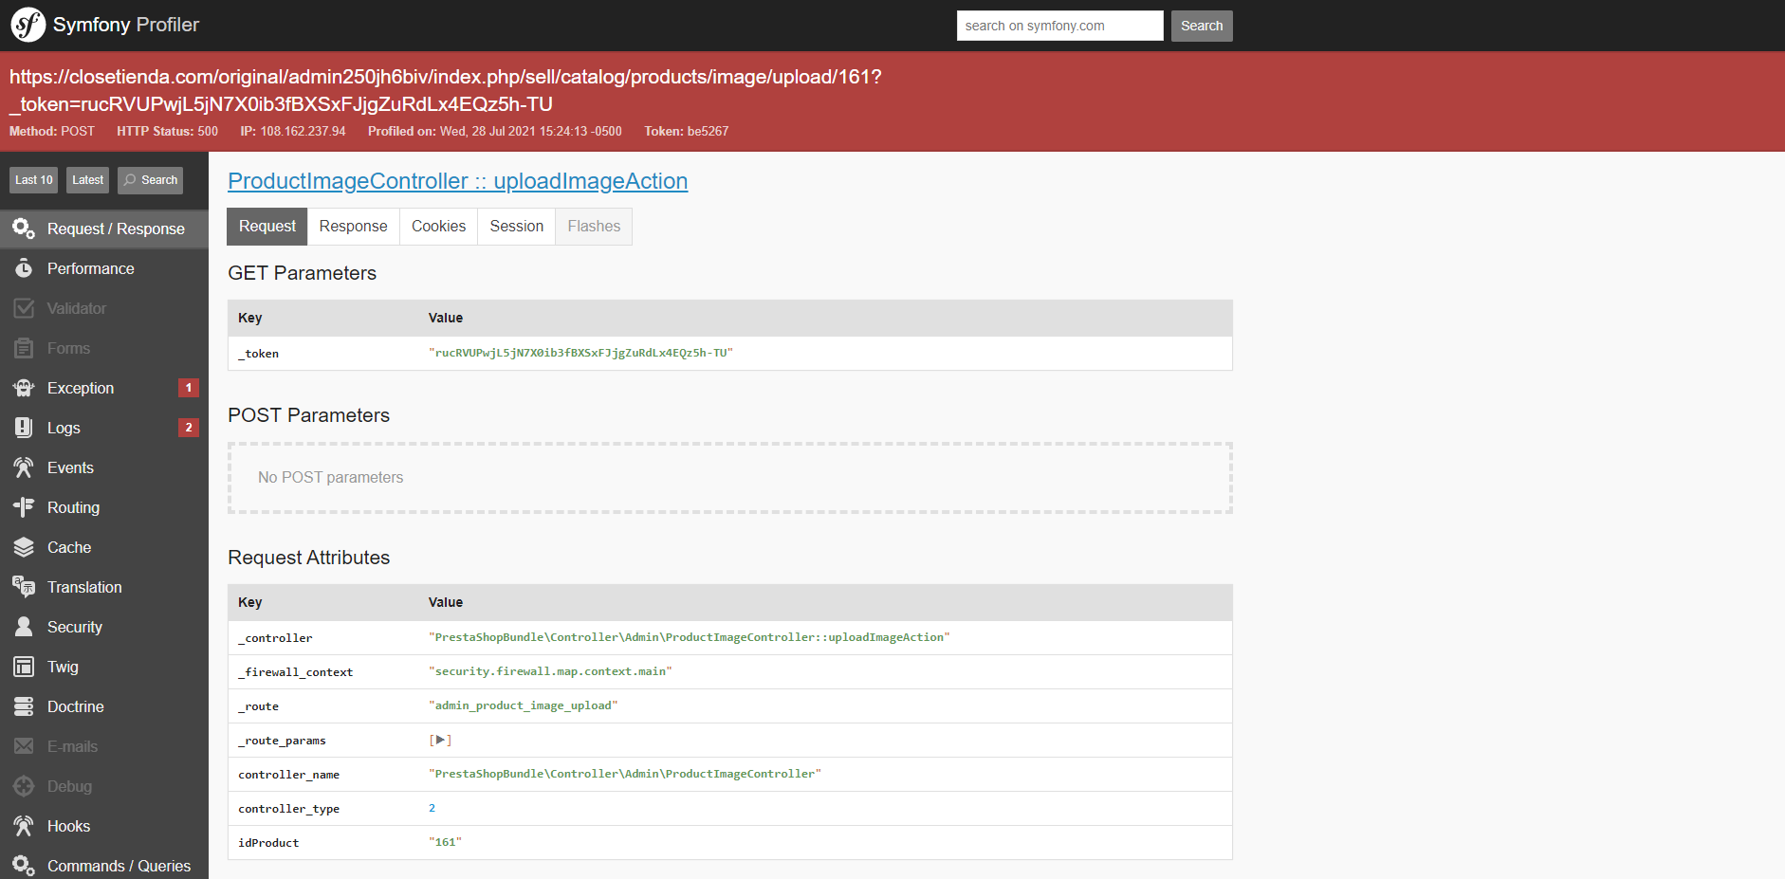Open the Routing signpost icon
Screen dimensions: 1785x879
(24, 507)
